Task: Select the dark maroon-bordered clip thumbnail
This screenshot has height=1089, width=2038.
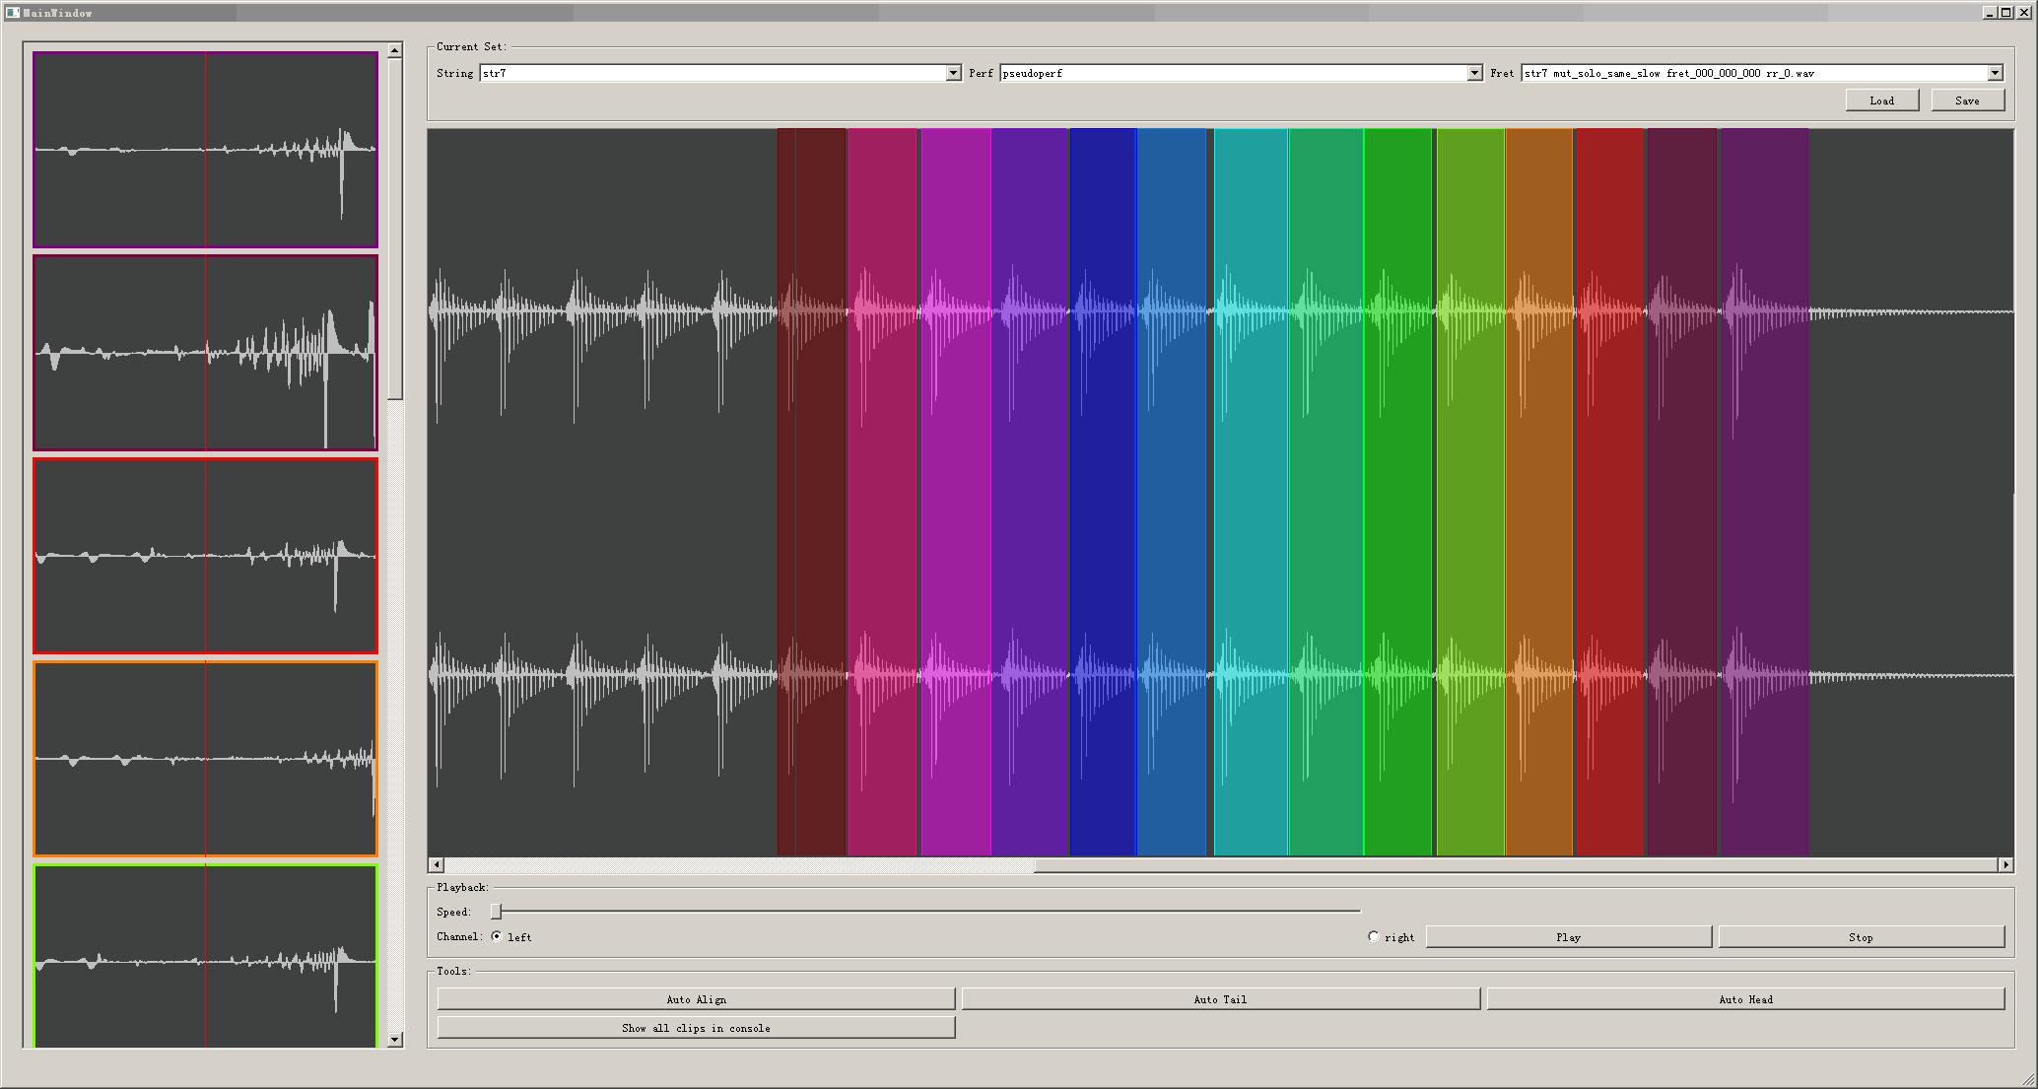Action: [205, 353]
